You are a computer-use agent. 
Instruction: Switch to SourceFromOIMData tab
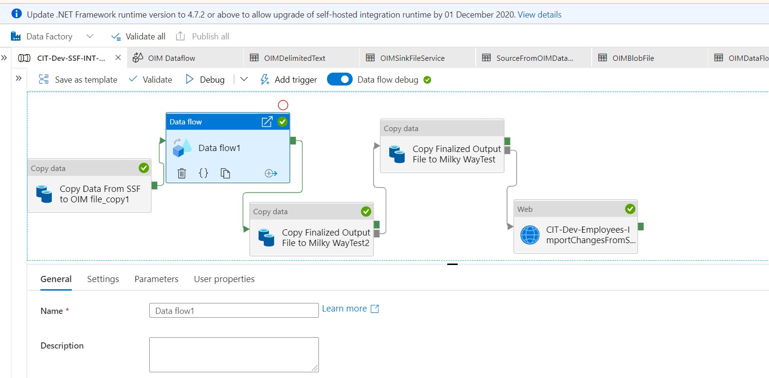pyautogui.click(x=534, y=58)
